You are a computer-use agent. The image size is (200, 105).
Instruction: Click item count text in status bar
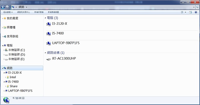click(19, 98)
